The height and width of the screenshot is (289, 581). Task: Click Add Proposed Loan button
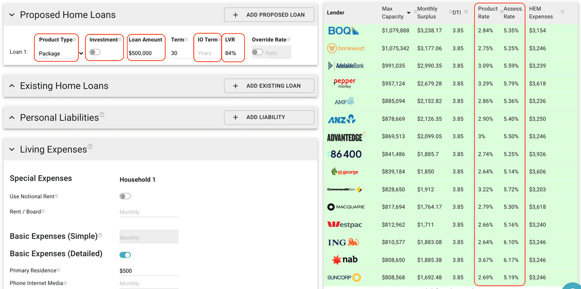(x=270, y=15)
